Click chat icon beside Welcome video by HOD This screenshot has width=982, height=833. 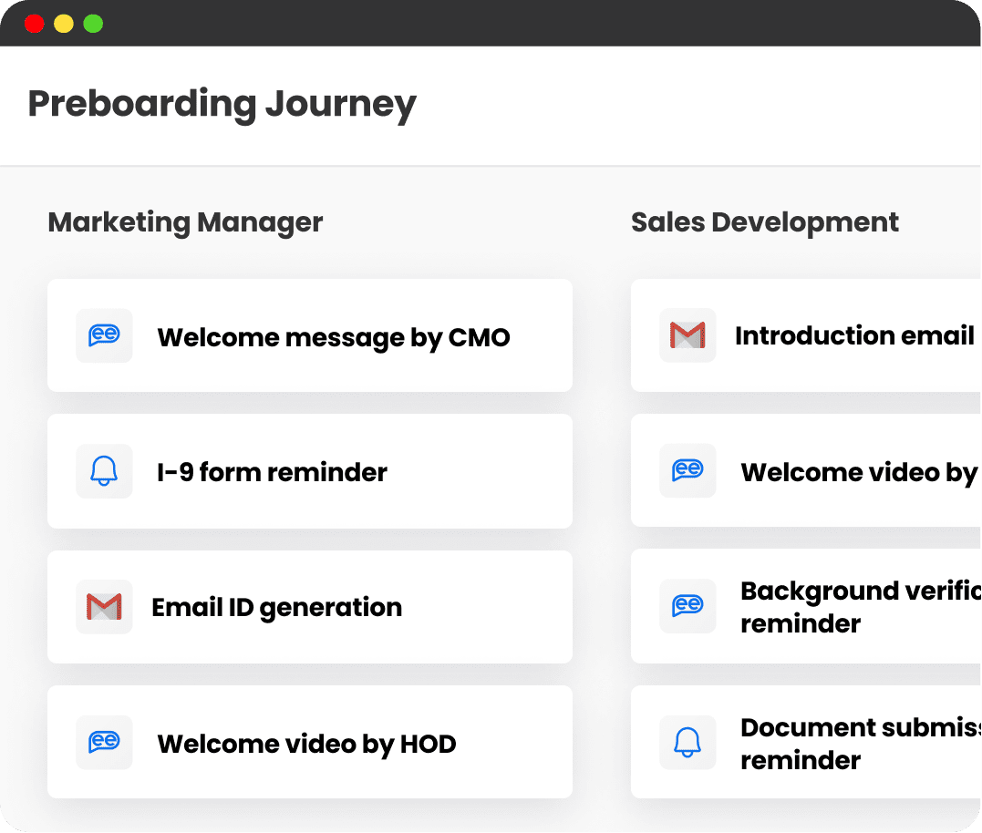104,742
